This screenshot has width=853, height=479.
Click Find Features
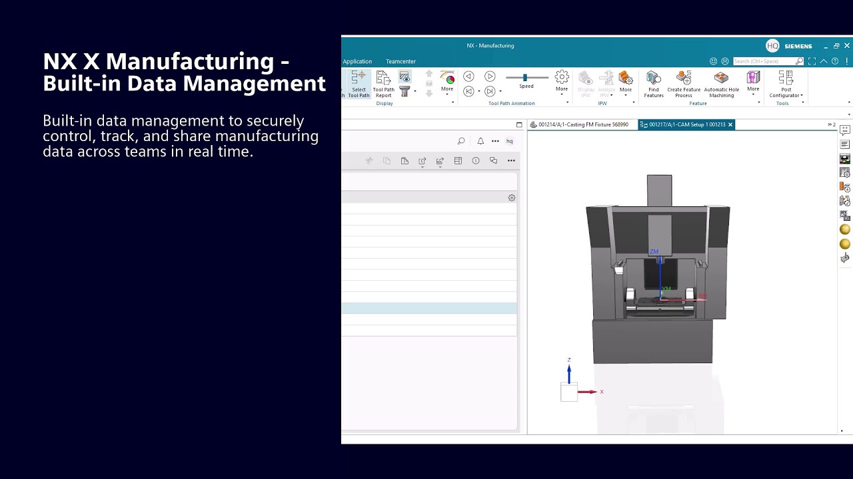pos(654,84)
